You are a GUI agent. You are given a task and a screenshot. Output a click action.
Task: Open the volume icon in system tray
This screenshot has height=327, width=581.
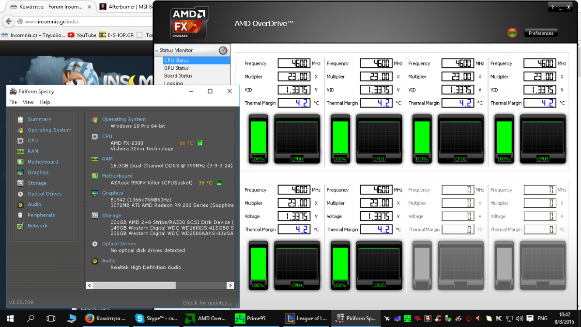[x=520, y=318]
